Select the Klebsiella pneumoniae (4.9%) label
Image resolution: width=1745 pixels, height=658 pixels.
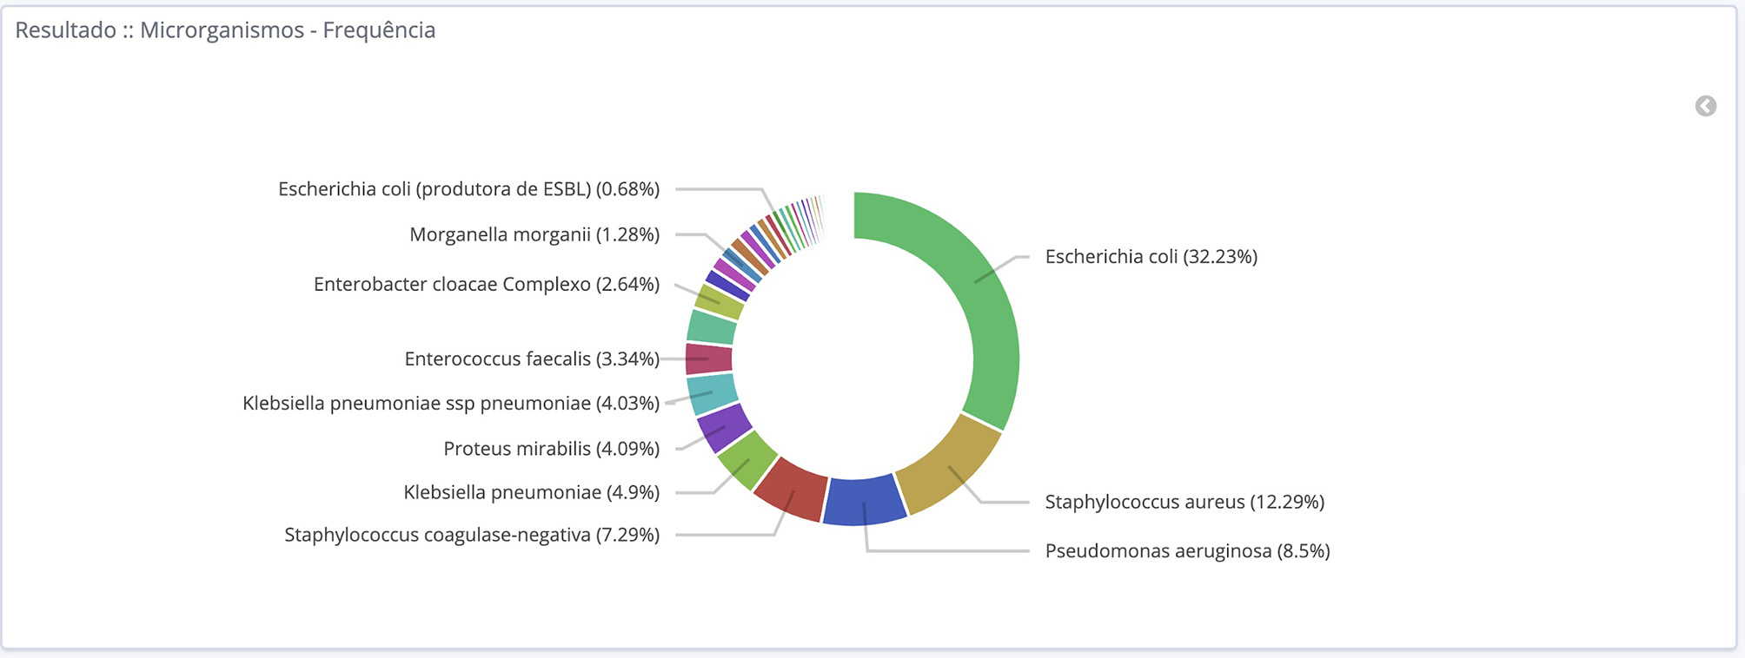pos(531,493)
